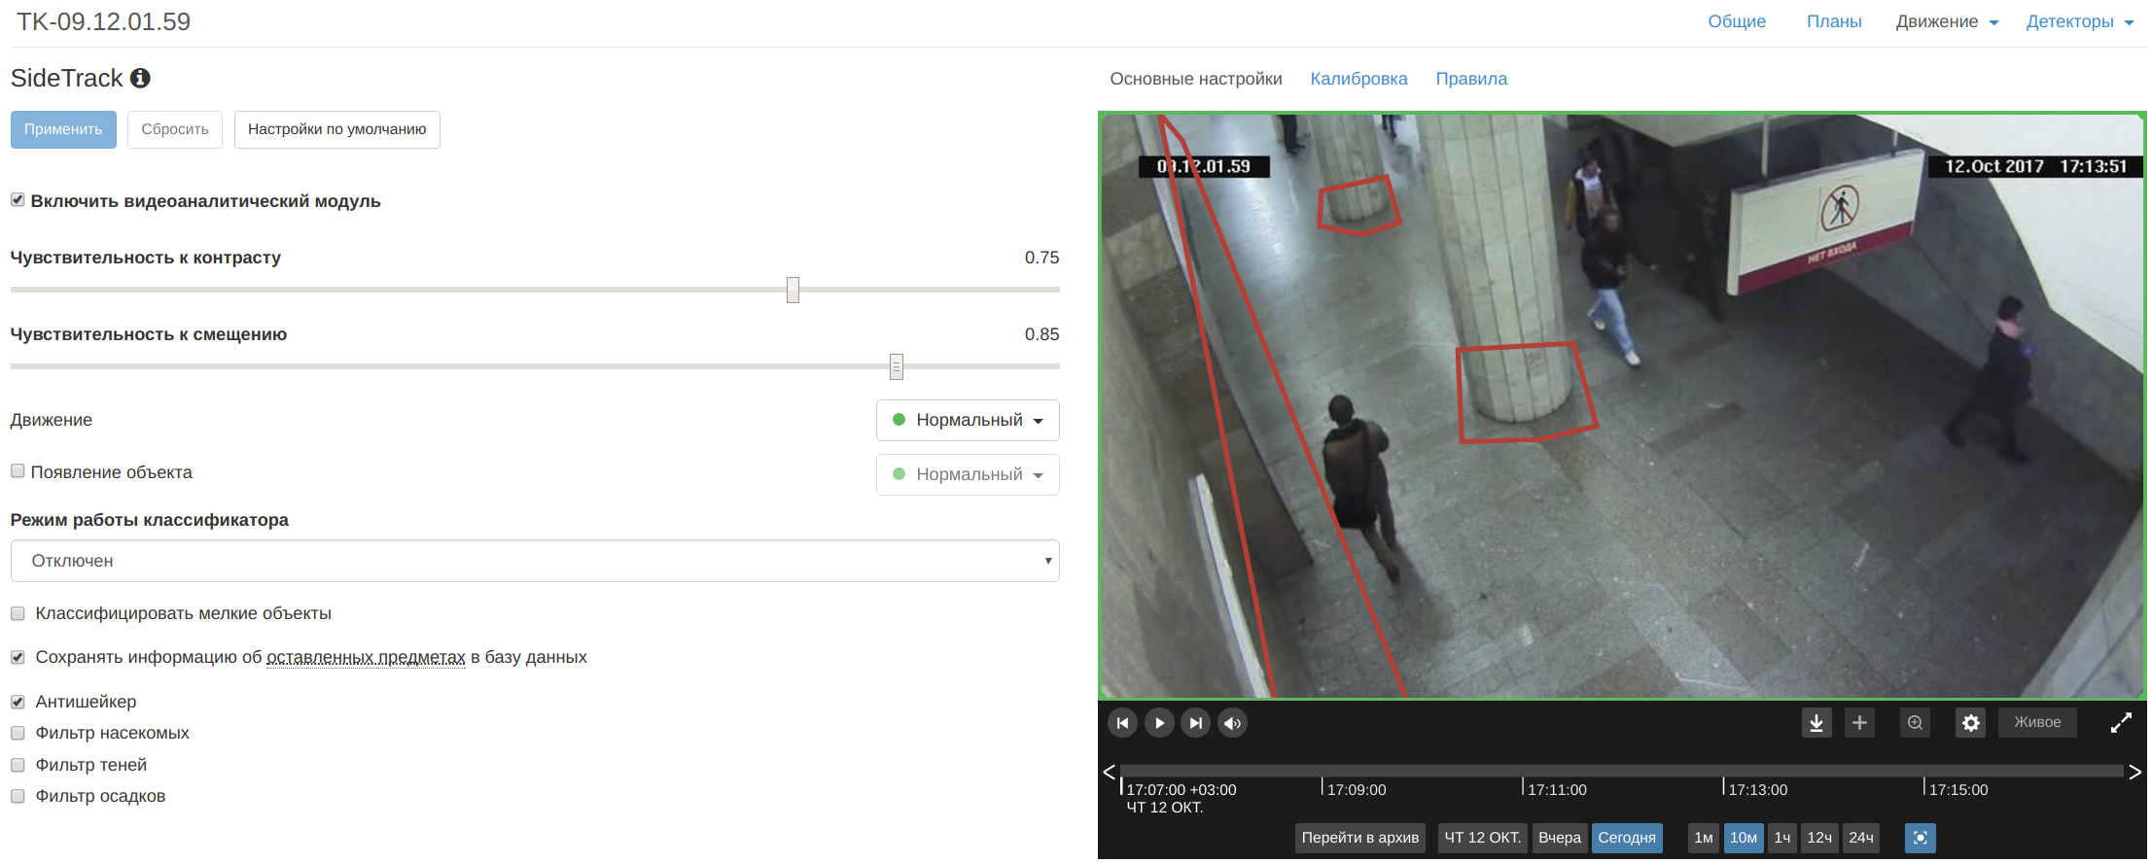
Task: Download the video fragment
Action: coord(1817,722)
